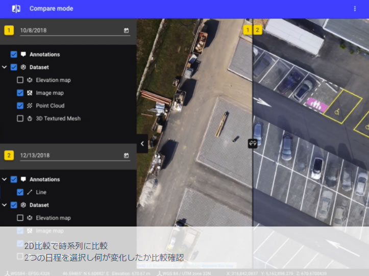Open the three-dot options menu
This screenshot has height=276, width=369.
tap(355, 9)
